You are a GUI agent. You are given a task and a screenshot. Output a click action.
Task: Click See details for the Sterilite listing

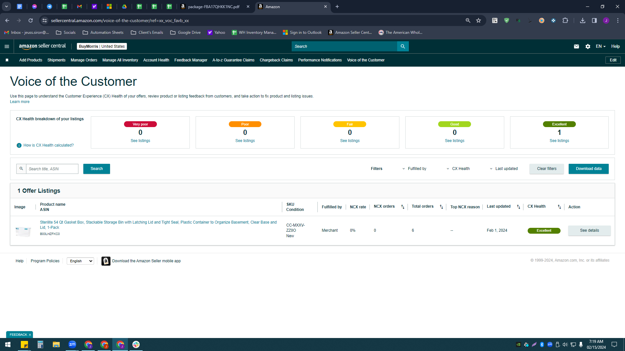[x=589, y=230]
